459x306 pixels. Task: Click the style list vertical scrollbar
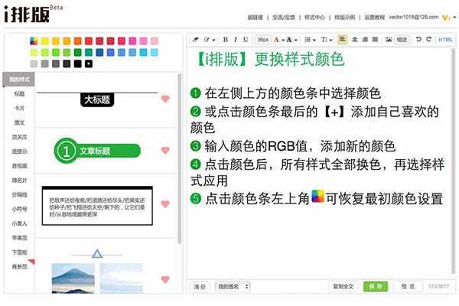pos(180,158)
